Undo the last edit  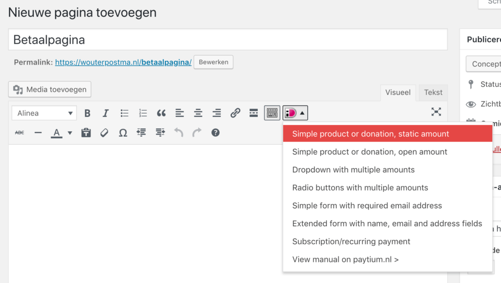(178, 132)
